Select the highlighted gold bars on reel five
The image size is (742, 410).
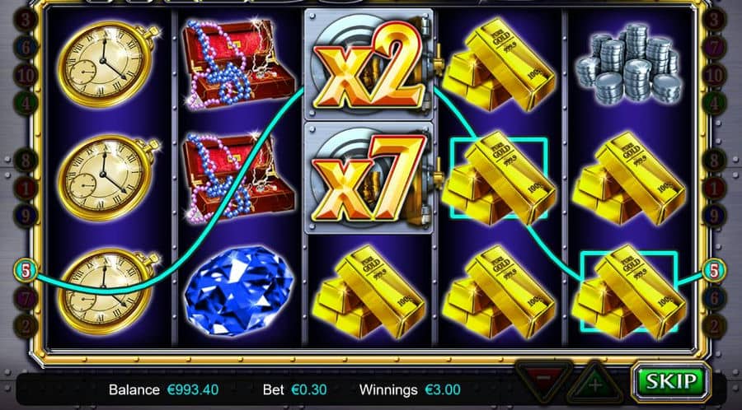(x=629, y=291)
